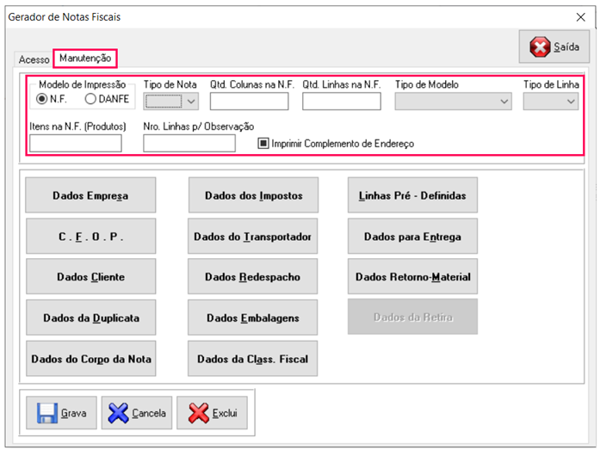Expand the Tipo de Modelo combo box
This screenshot has height=450, width=600.
(x=504, y=102)
